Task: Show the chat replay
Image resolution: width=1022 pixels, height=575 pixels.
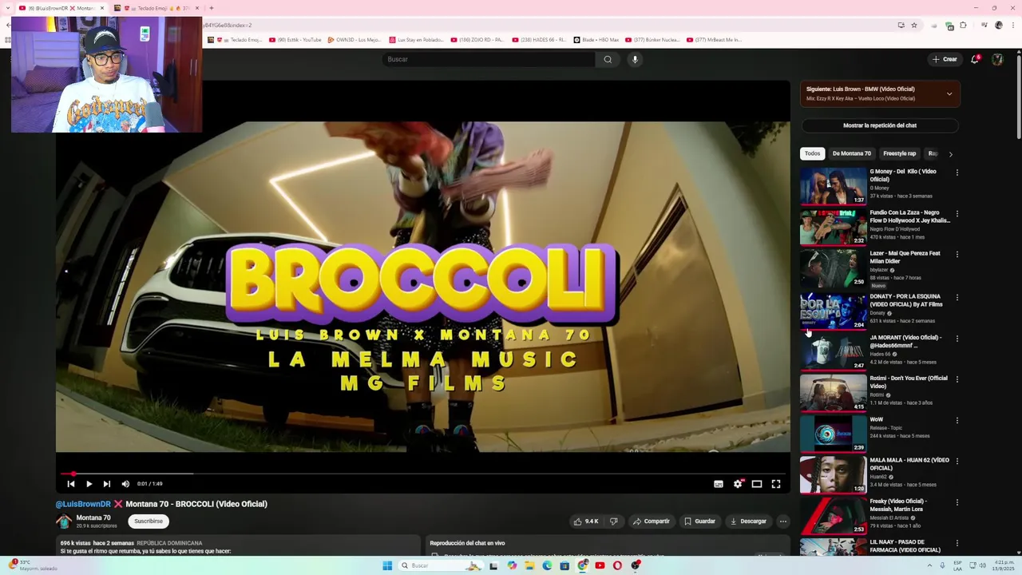Action: point(880,125)
